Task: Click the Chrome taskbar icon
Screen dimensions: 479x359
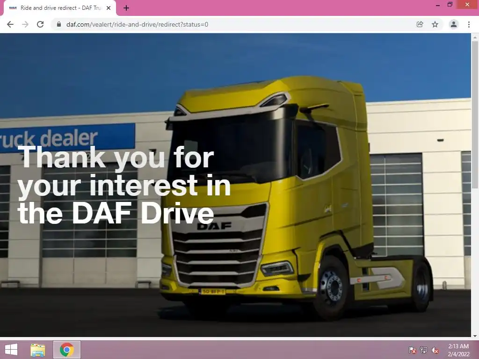Action: pos(67,350)
